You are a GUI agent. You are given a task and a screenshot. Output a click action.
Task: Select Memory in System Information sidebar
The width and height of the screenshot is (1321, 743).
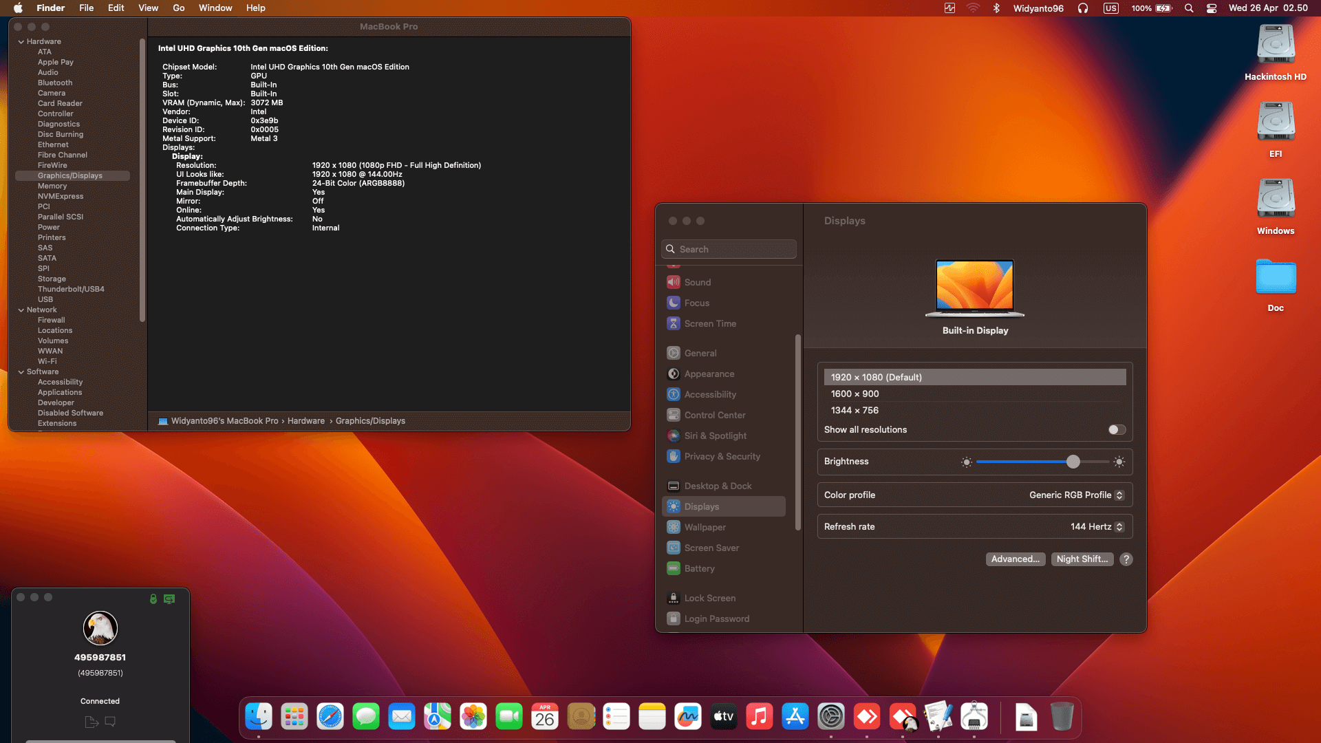52,186
